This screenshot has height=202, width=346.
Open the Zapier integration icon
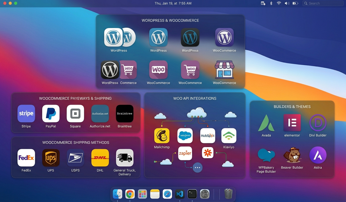click(185, 153)
